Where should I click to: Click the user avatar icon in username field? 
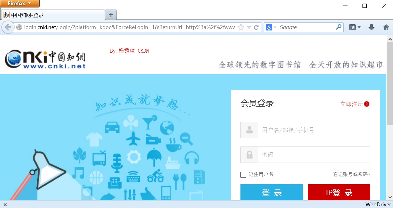tap(249, 130)
